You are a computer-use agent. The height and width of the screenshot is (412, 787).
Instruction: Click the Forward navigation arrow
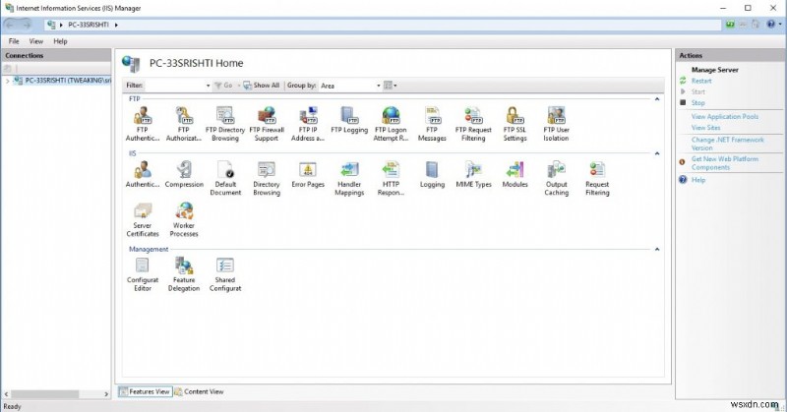27,24
